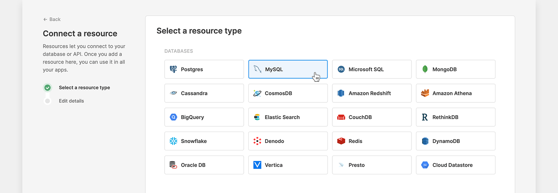Screen dimensions: 558x193
Task: Click the Amazon Athena icon
Action: tap(425, 93)
